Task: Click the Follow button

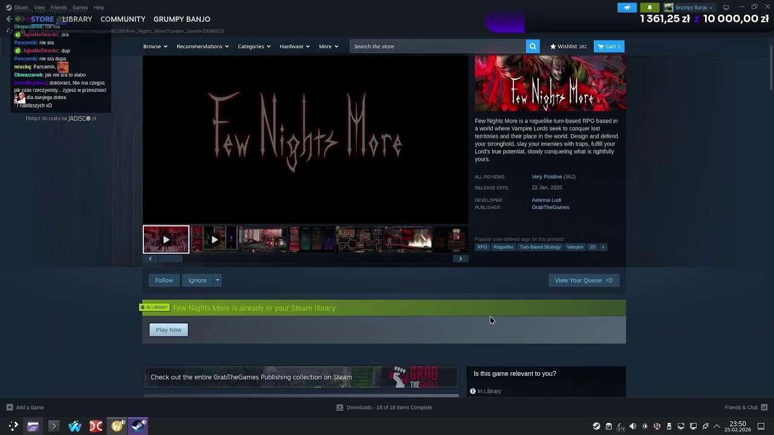Action: pyautogui.click(x=164, y=280)
